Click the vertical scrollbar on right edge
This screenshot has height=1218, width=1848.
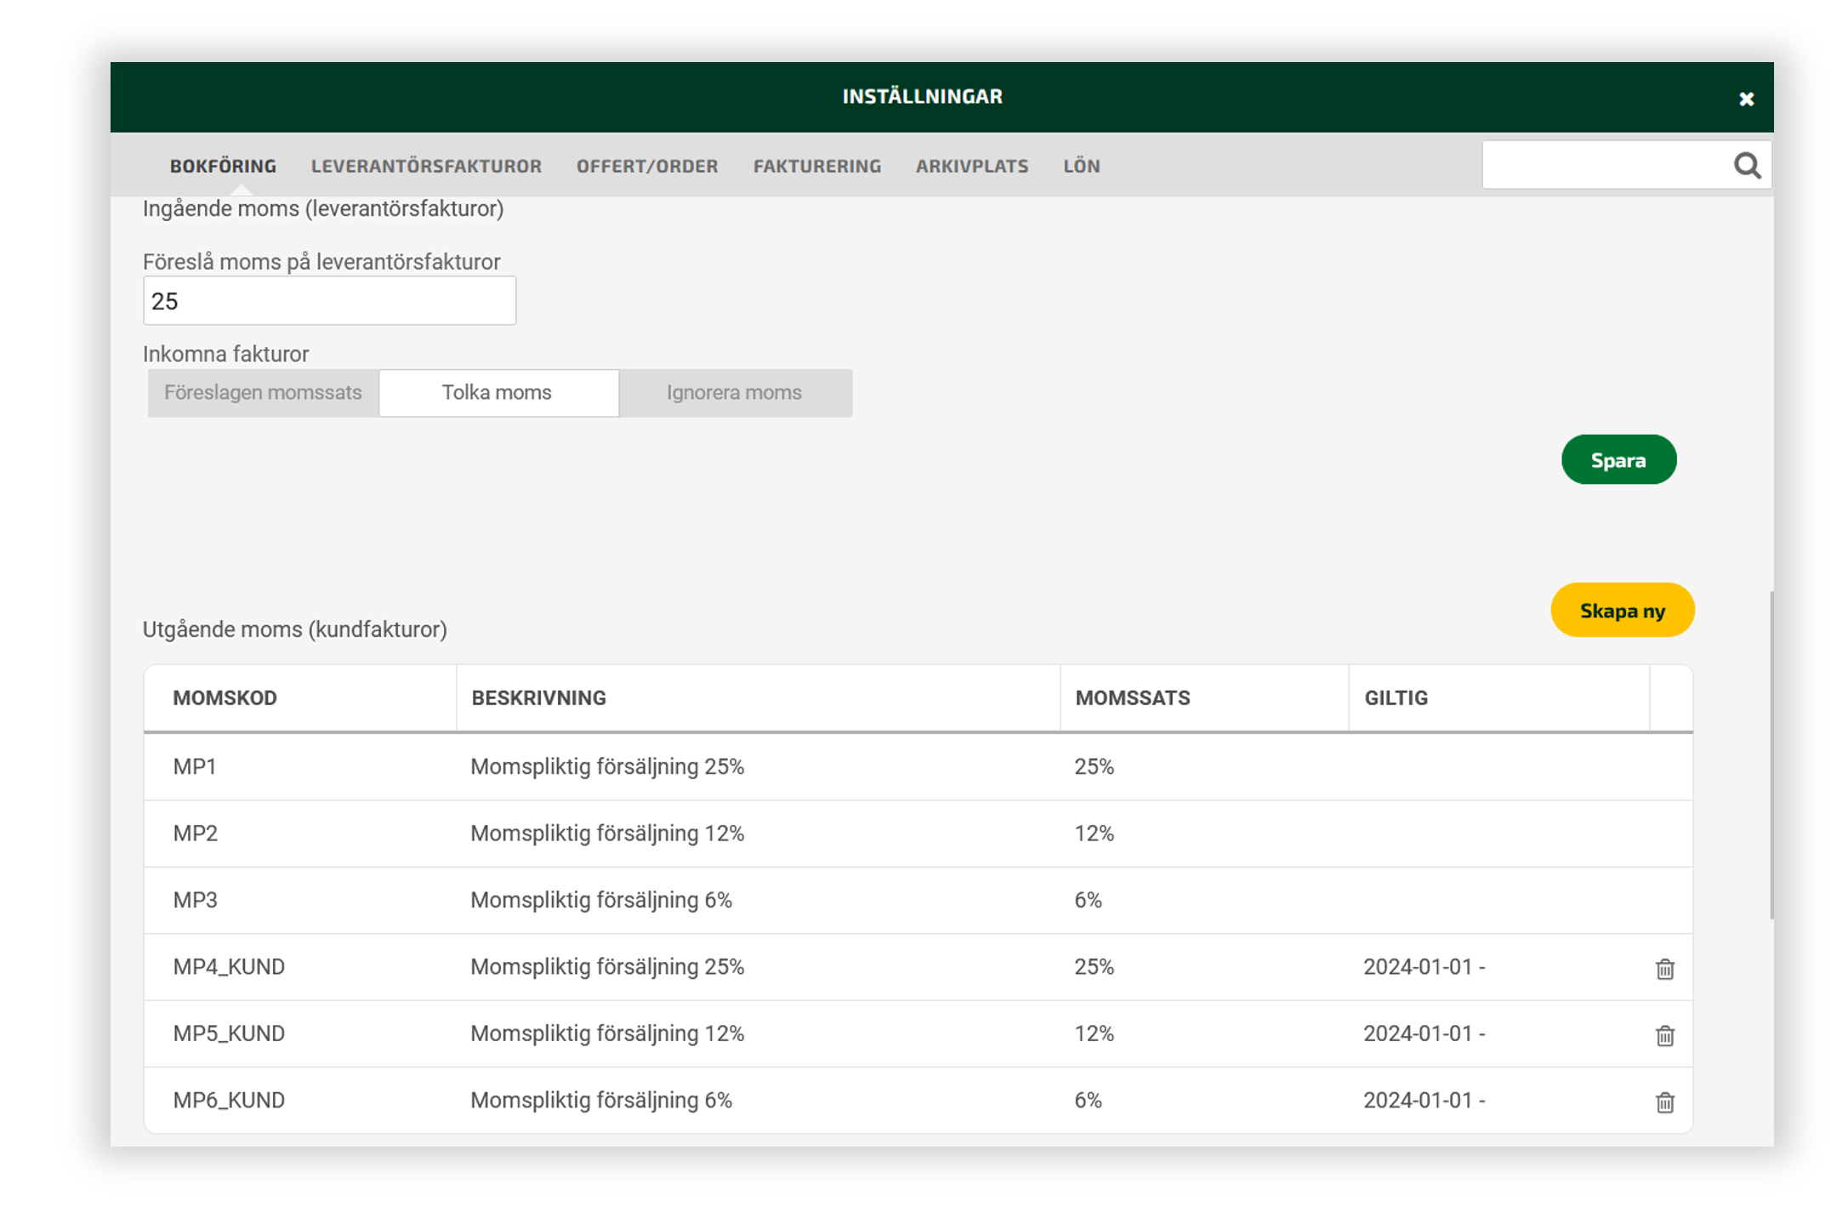pos(1771,754)
